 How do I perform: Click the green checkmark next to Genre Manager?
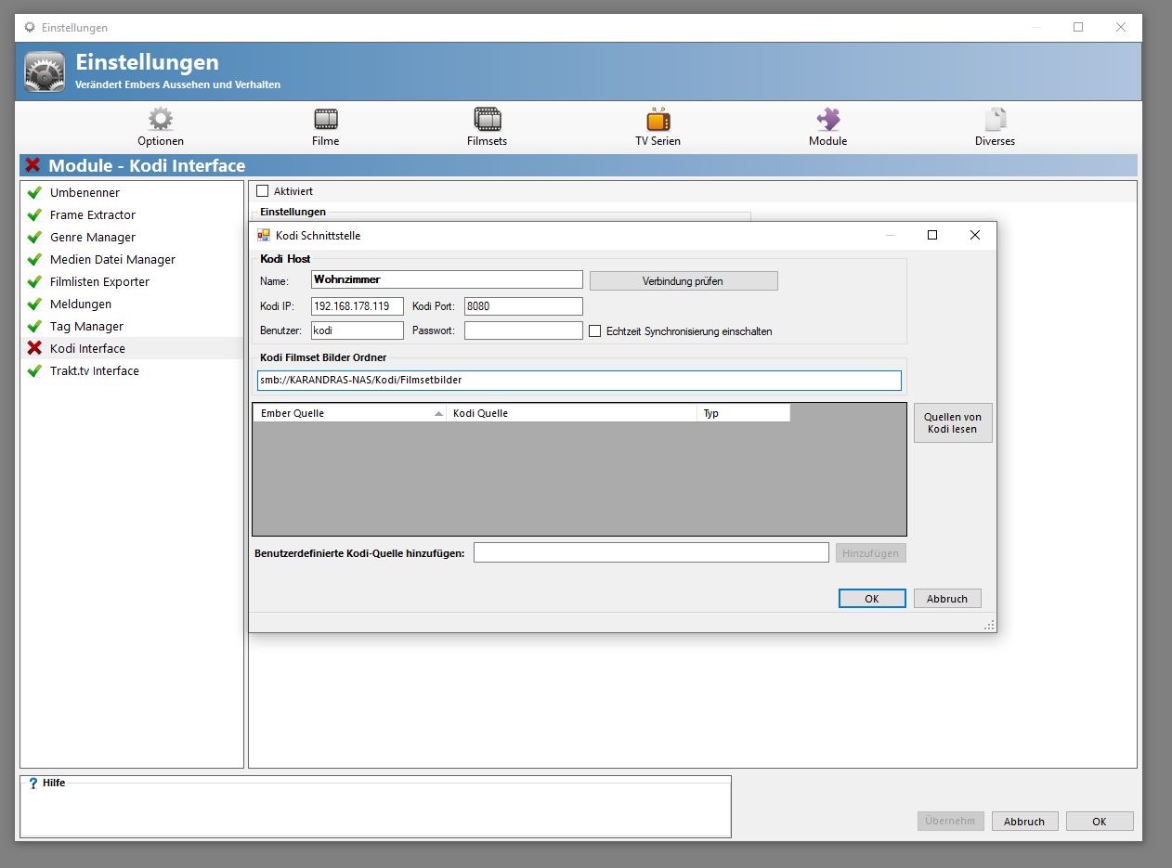pos(34,237)
